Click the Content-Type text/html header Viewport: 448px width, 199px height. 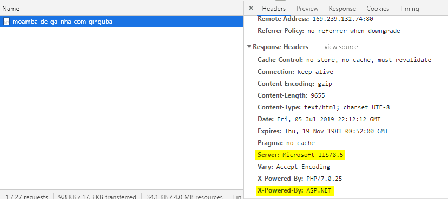pos(324,108)
